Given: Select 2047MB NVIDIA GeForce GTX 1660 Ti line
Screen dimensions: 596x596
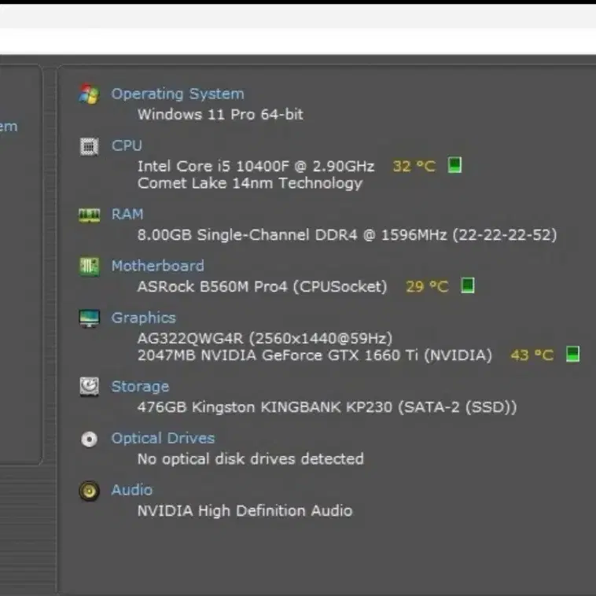Looking at the screenshot, I should (x=315, y=355).
